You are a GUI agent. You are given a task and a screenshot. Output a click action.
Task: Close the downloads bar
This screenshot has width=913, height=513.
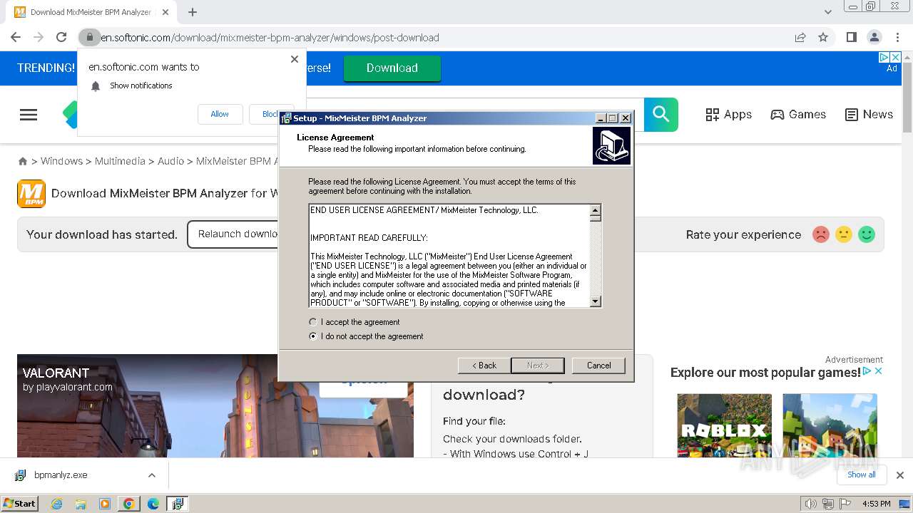[900, 475]
